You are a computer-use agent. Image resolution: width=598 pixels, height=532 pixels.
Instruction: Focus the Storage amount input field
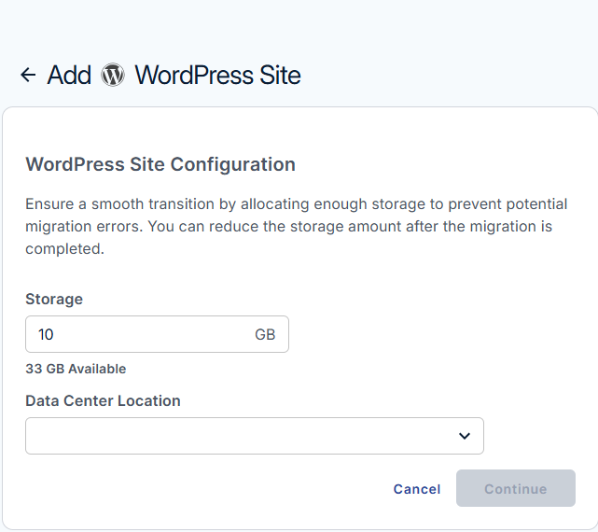pyautogui.click(x=157, y=334)
